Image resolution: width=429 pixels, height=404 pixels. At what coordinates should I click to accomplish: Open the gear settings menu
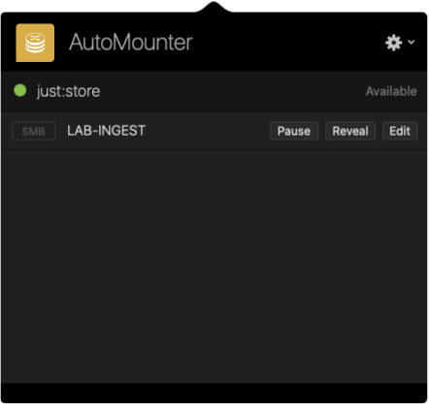click(x=393, y=43)
